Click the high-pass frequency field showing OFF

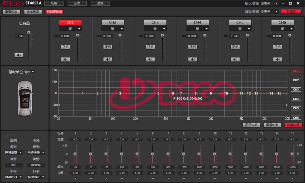14,165
